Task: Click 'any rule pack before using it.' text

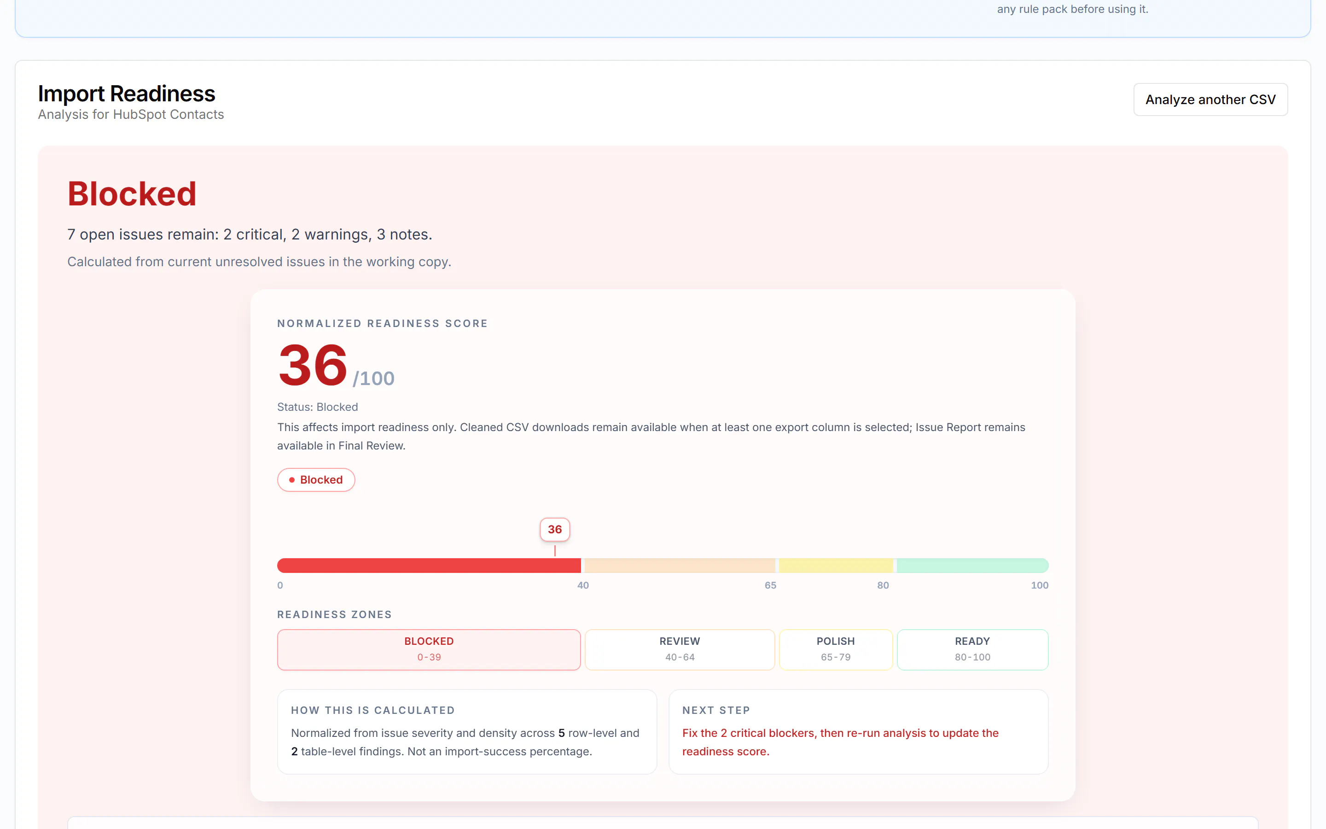Action: (x=1072, y=9)
